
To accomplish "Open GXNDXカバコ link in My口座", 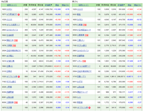I will pyautogui.click(x=12, y=30).
